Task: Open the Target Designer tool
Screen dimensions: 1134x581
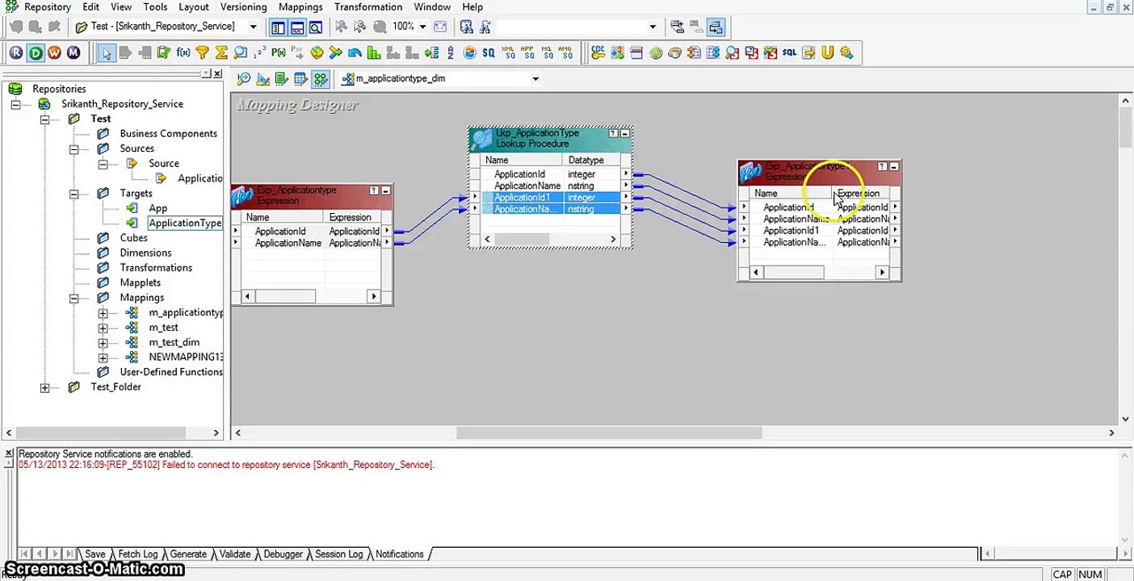Action: pyautogui.click(x=263, y=78)
